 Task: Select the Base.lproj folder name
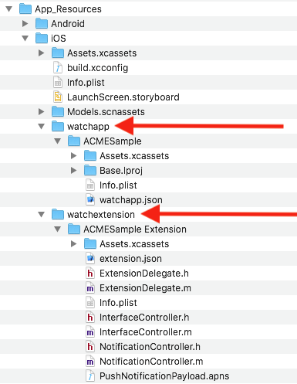click(121, 171)
